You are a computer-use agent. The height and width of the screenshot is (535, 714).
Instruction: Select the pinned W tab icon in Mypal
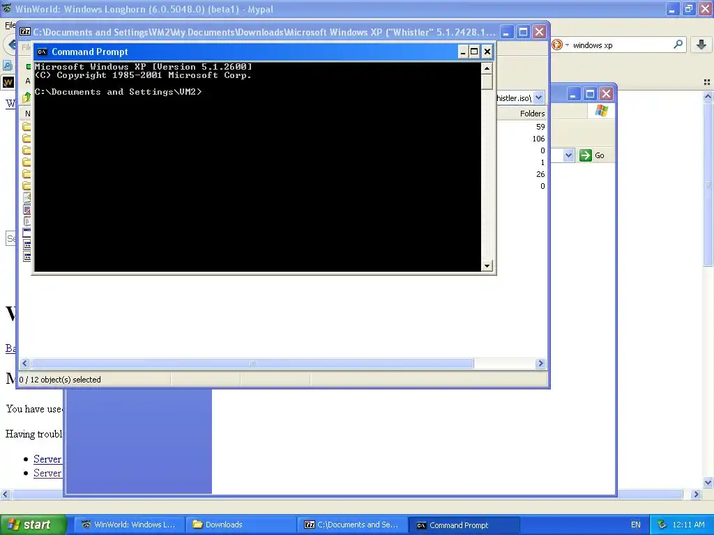(8, 82)
